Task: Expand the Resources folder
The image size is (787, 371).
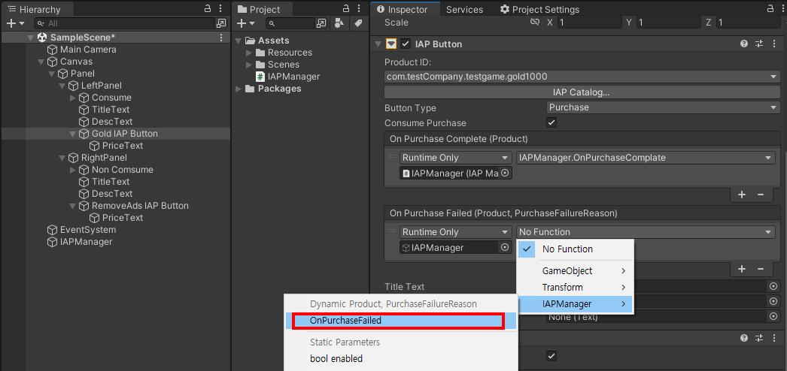Action: point(248,53)
